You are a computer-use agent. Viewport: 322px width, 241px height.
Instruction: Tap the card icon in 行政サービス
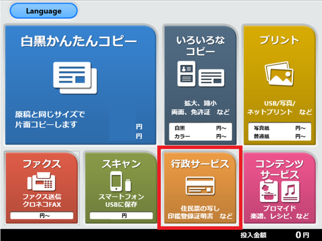(x=200, y=185)
